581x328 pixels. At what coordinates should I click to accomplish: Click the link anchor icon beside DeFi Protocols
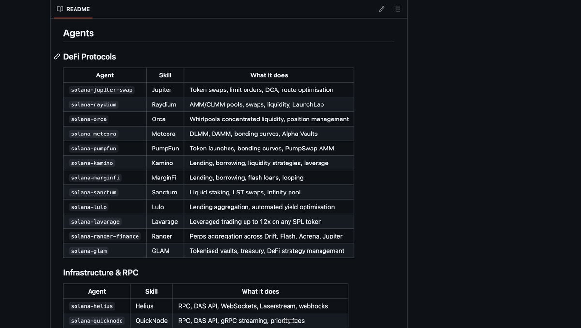tap(57, 57)
